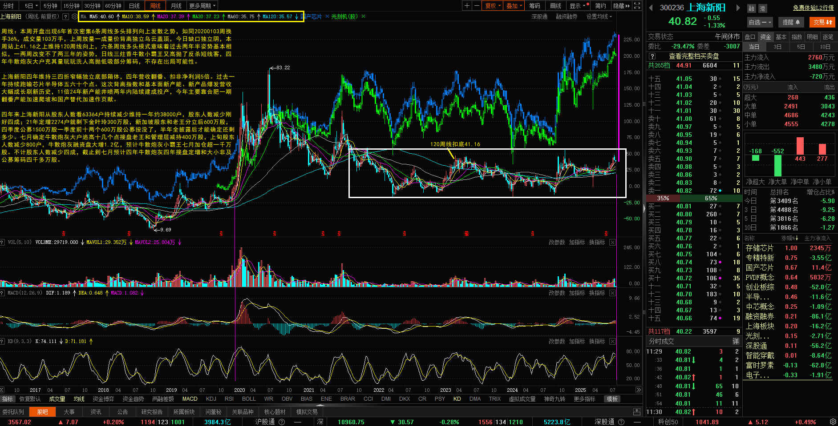
Task: Close the KD indicator panel
Action: coord(612,341)
